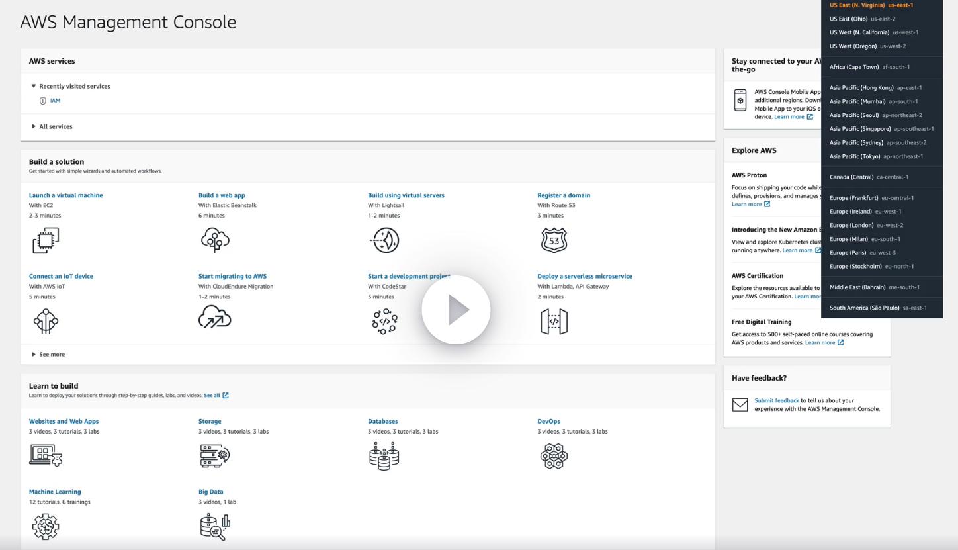
Task: Expand See more solutions
Action: click(x=34, y=354)
